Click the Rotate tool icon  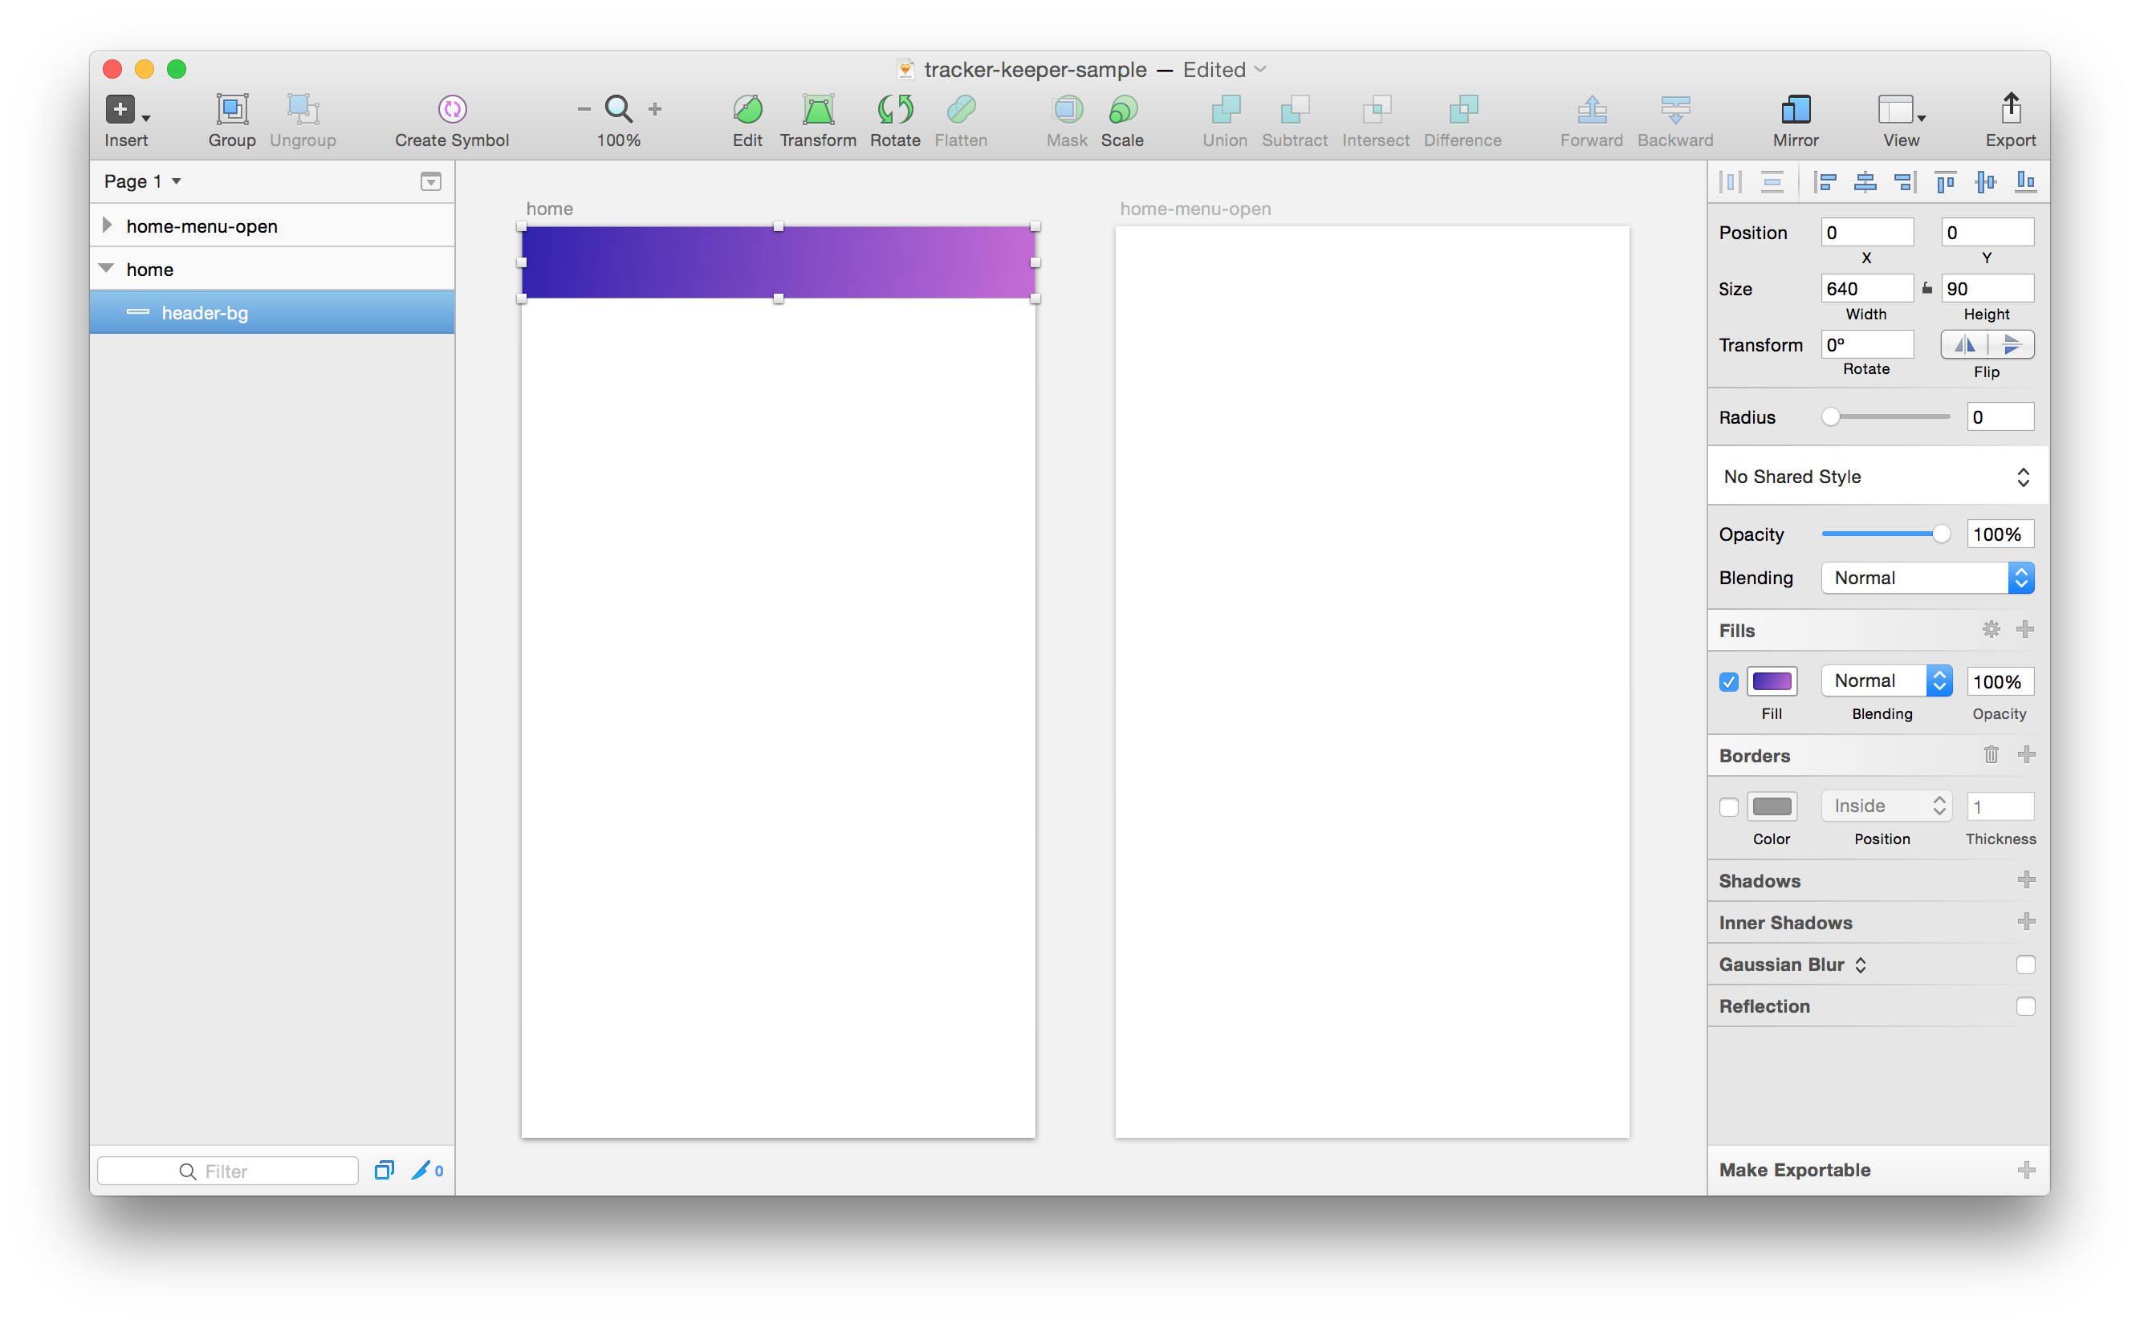tap(894, 109)
